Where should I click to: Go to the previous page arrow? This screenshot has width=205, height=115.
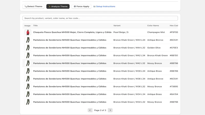[x=90, y=110]
